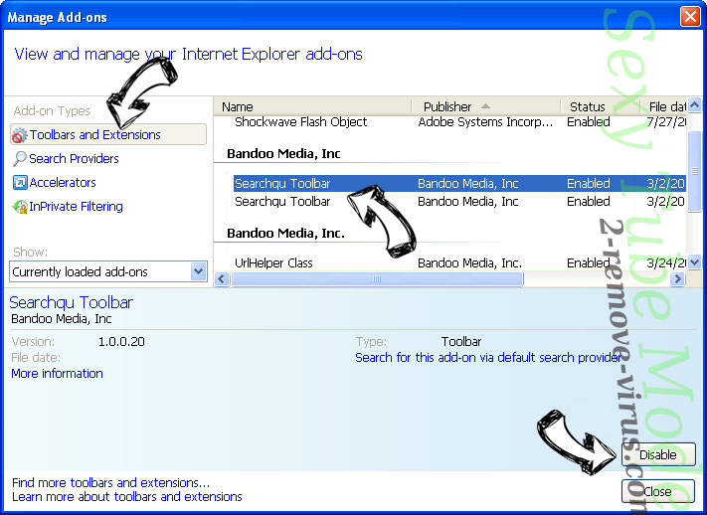The image size is (707, 515).
Task: Click the File date column header
Action: [x=664, y=107]
